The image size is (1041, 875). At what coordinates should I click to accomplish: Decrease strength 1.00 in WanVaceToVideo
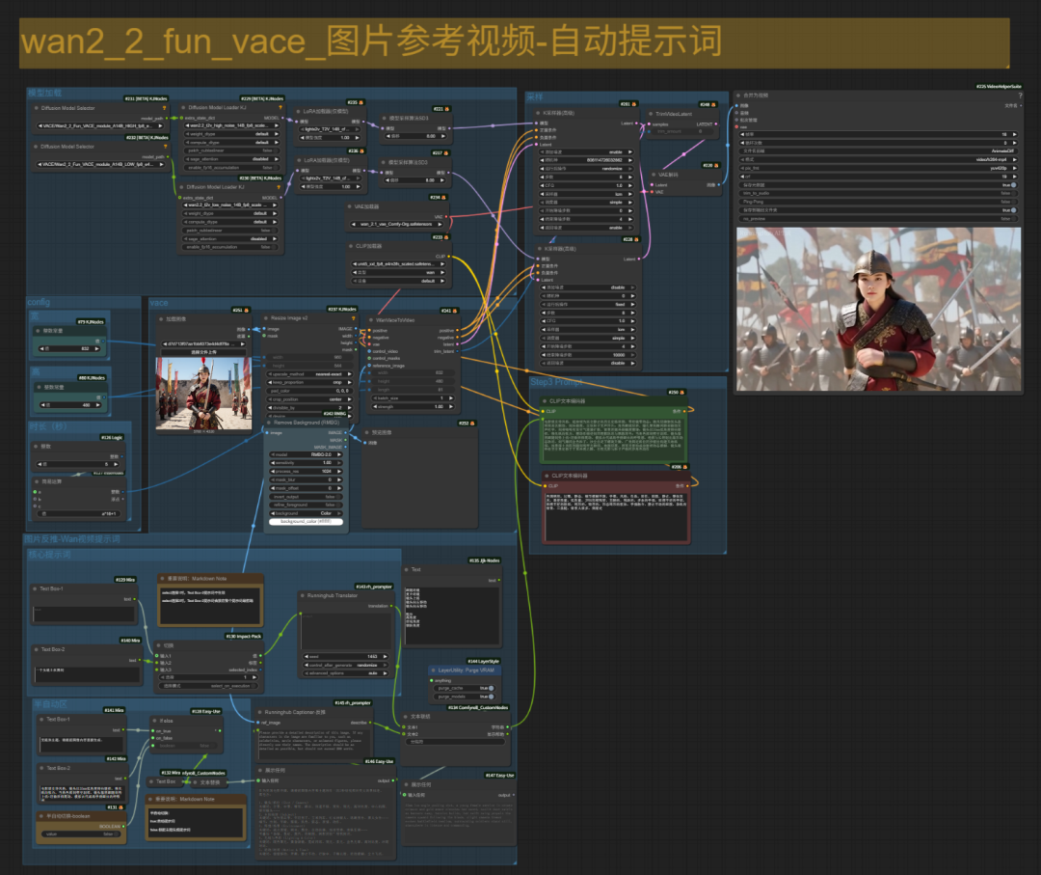[x=375, y=406]
